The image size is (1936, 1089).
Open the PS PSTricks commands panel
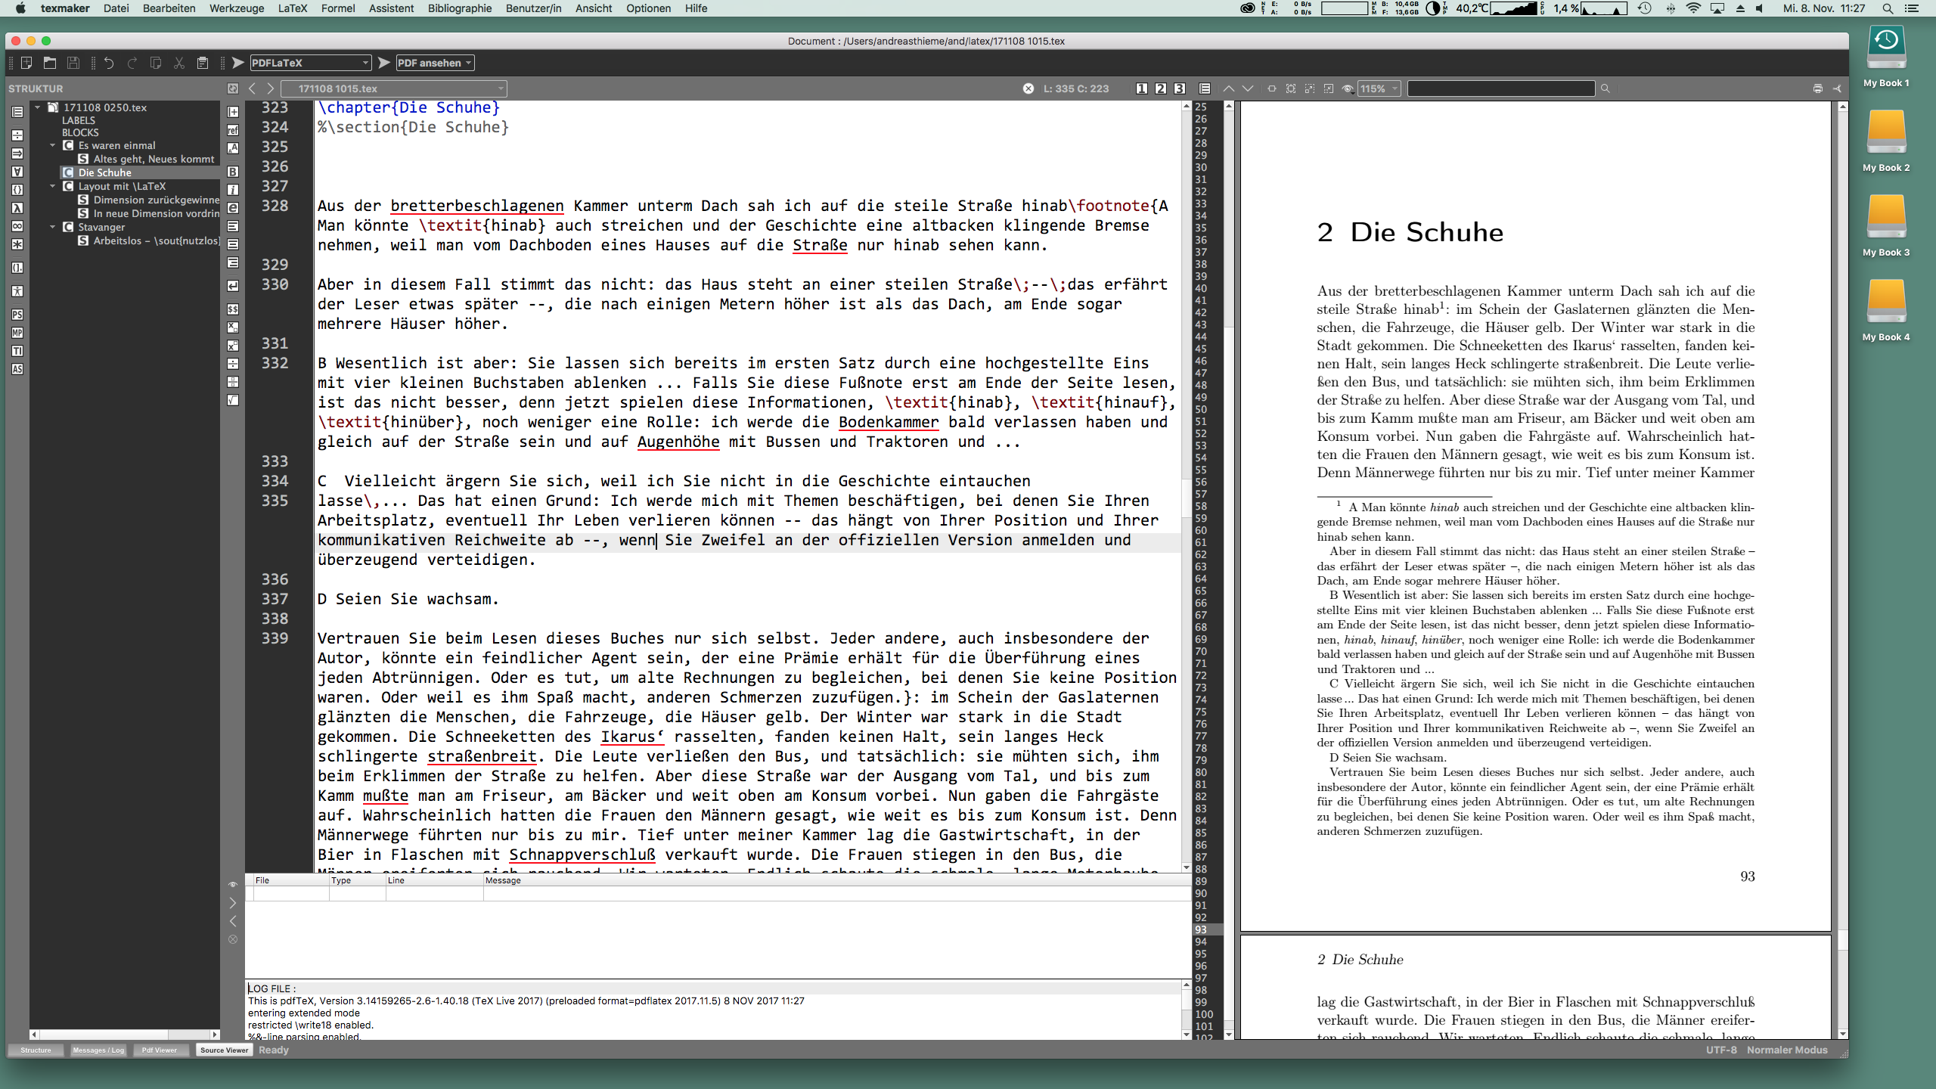pyautogui.click(x=17, y=315)
